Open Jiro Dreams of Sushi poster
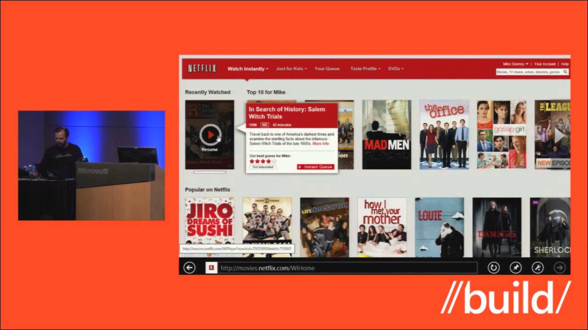This screenshot has height=330, width=588. point(209,227)
